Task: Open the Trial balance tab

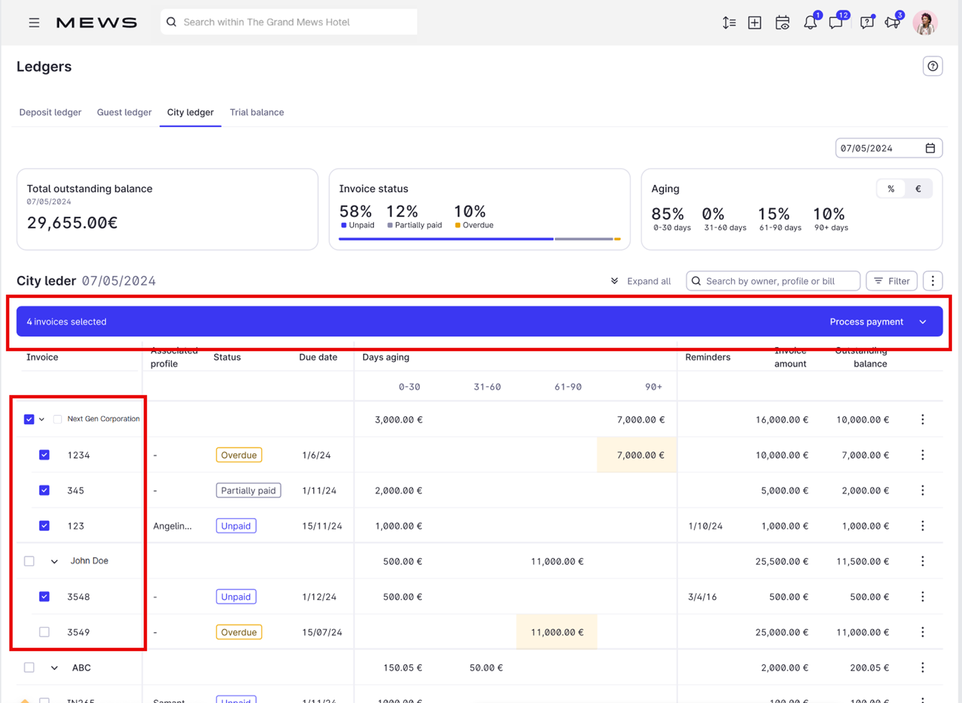Action: point(257,112)
